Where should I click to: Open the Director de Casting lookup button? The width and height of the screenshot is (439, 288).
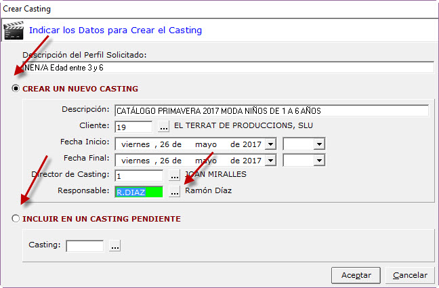tap(174, 176)
